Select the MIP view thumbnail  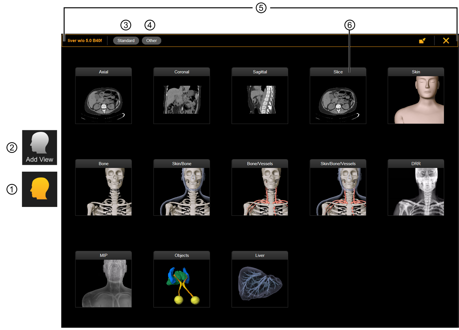tap(104, 279)
